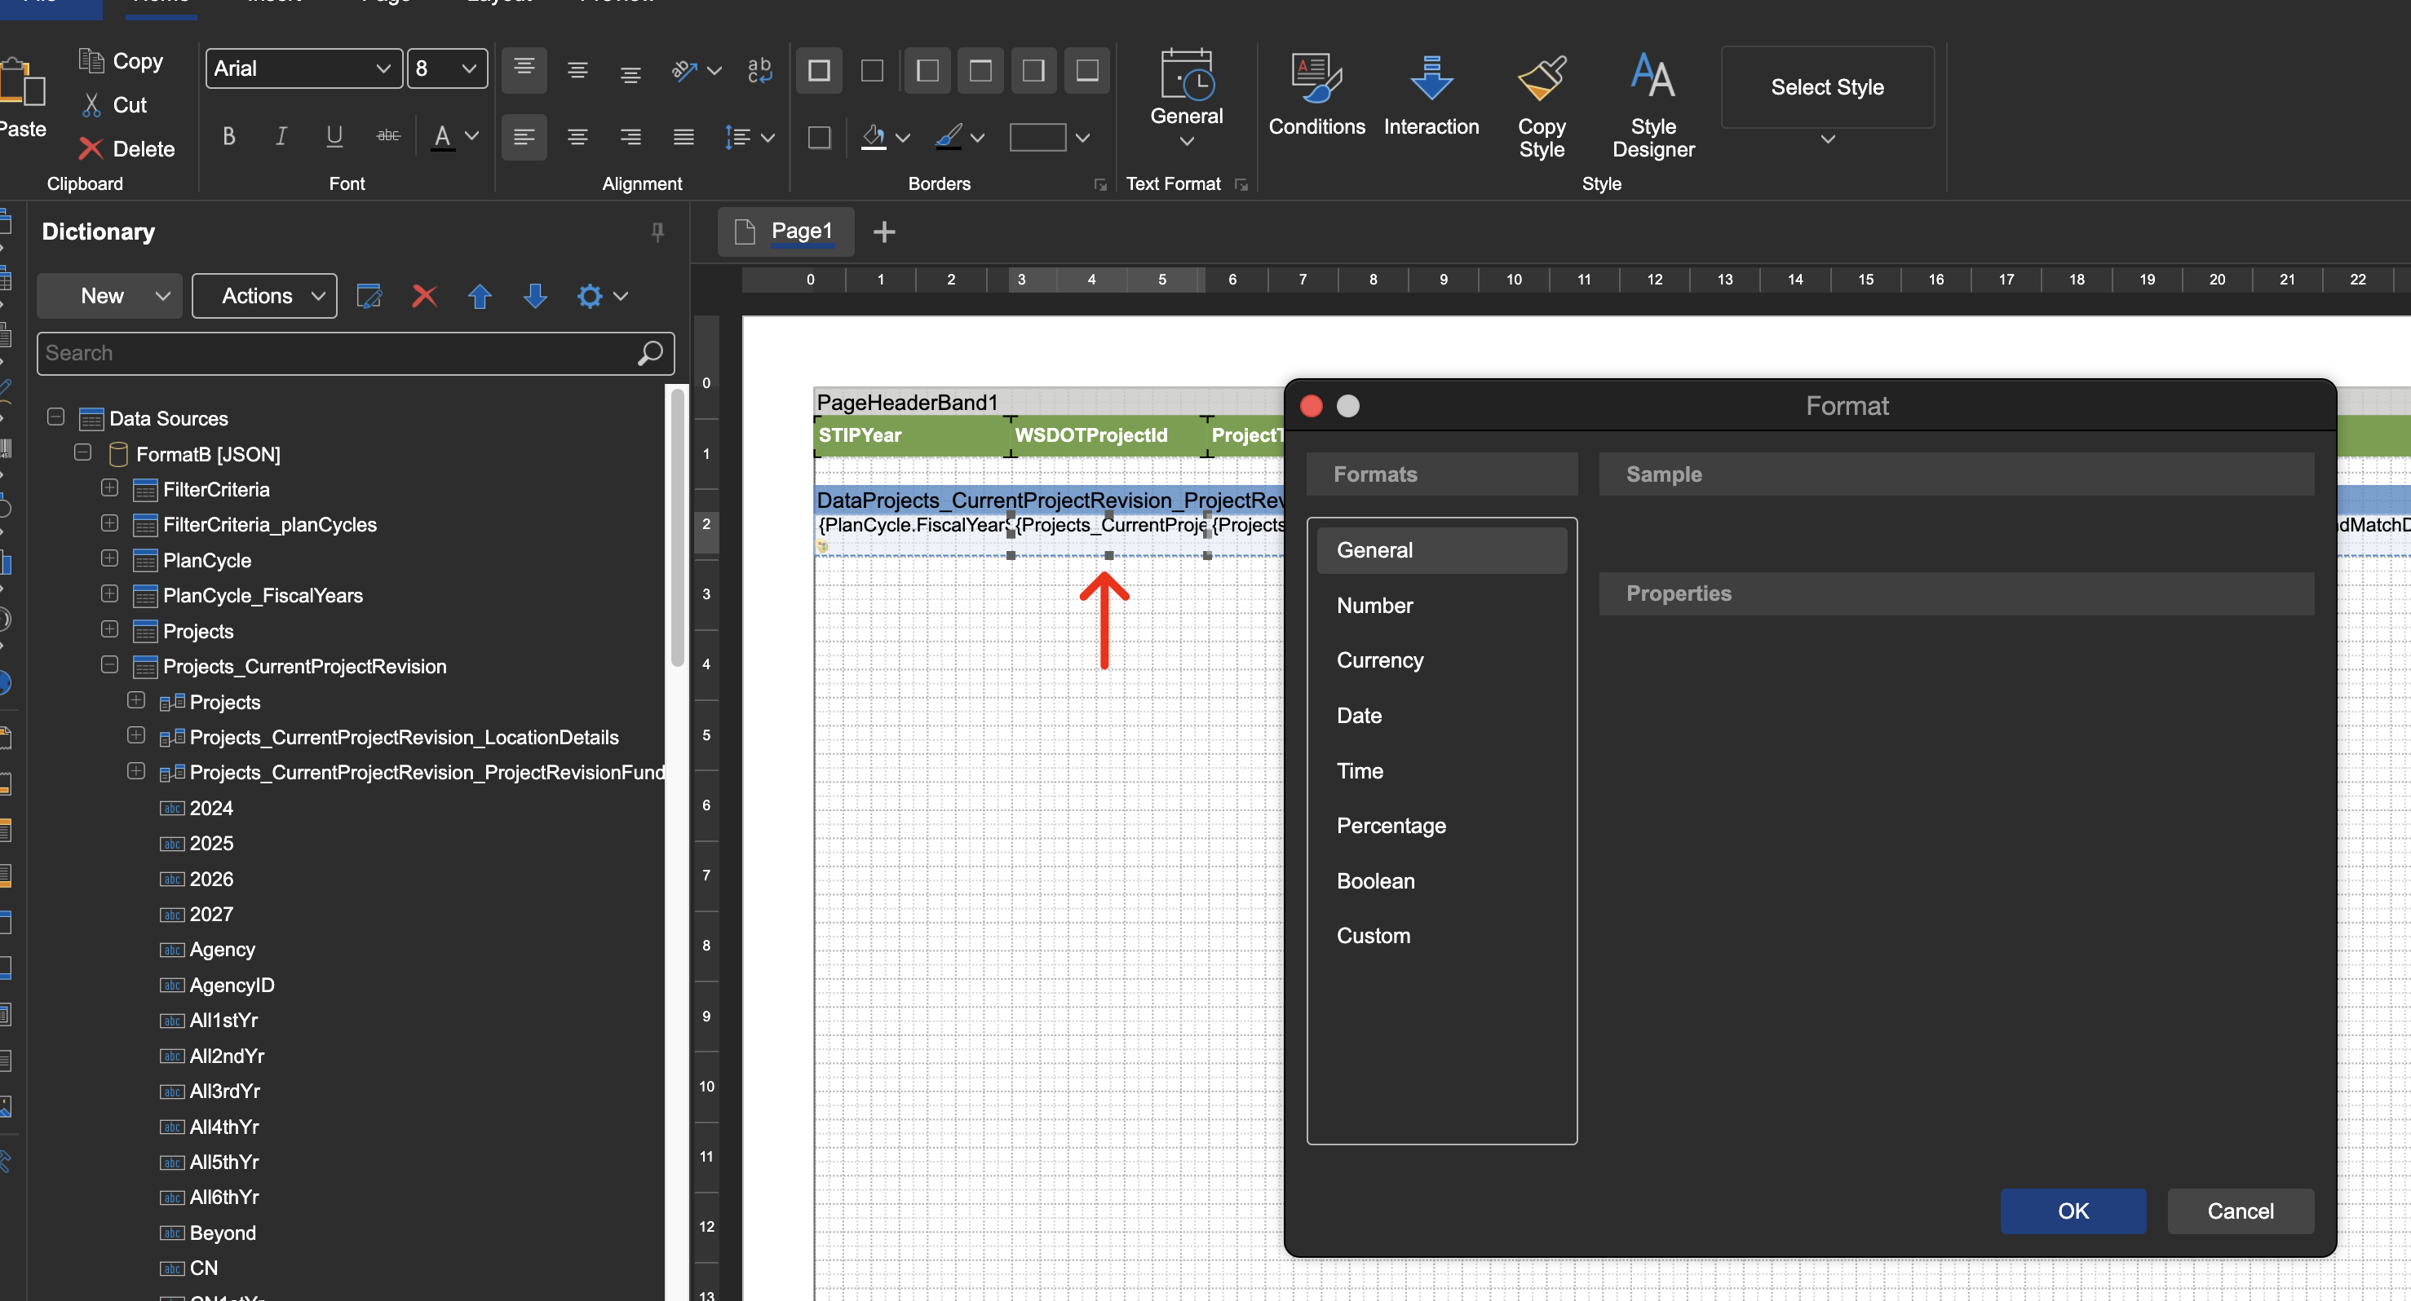Toggle Underline font formatting
2411x1301 pixels.
tap(334, 137)
